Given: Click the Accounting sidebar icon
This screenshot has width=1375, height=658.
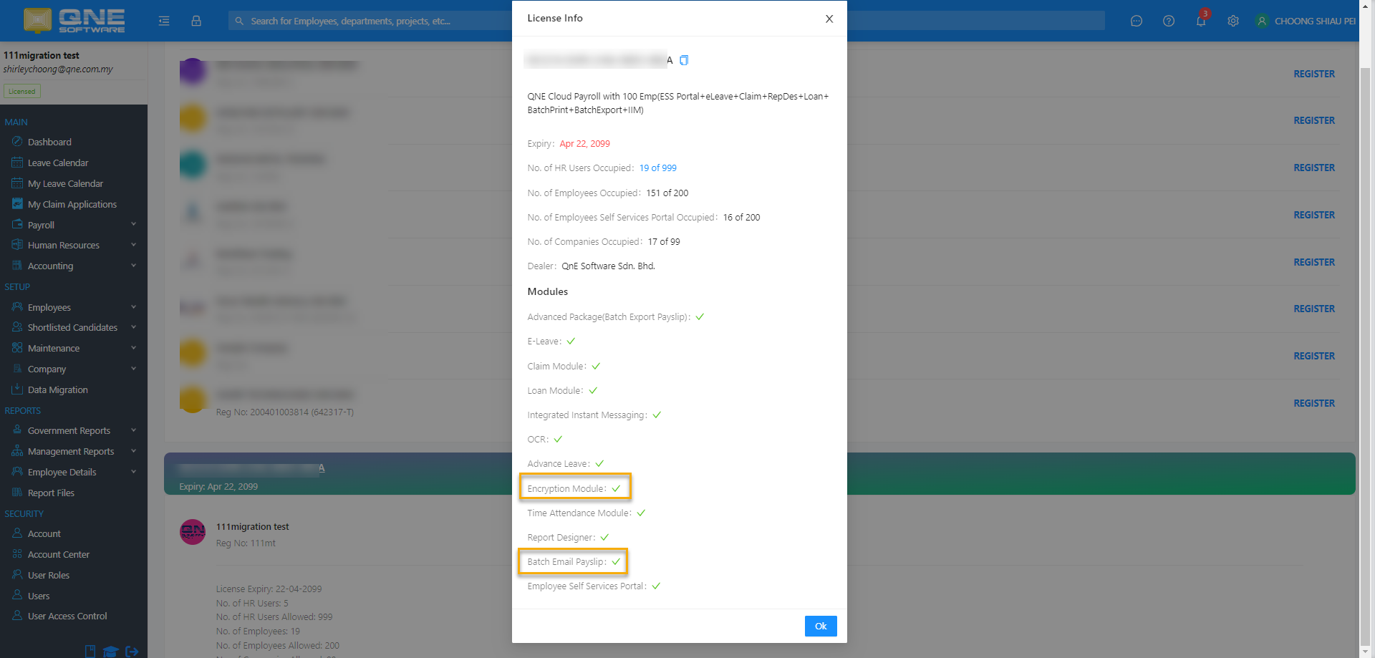Looking at the screenshot, I should 17,266.
